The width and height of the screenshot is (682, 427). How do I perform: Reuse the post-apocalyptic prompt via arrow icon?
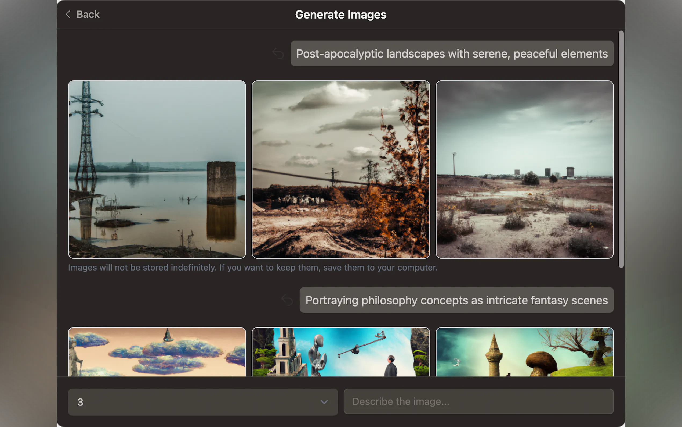pyautogui.click(x=278, y=54)
